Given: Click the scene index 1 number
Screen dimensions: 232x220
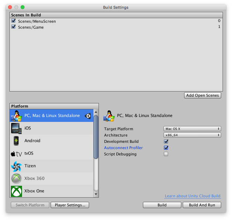Looking at the screenshot, I should pyautogui.click(x=219, y=27).
